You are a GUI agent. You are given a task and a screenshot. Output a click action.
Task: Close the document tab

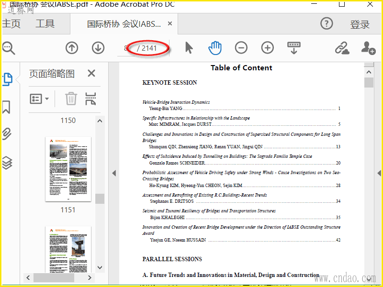pos(170,23)
